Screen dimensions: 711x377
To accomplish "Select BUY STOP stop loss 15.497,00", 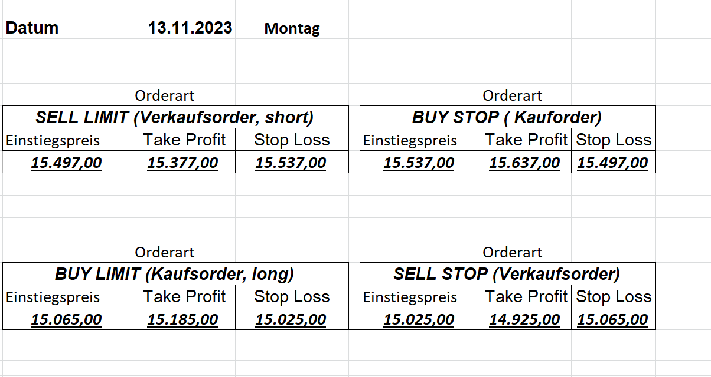I will click(612, 163).
